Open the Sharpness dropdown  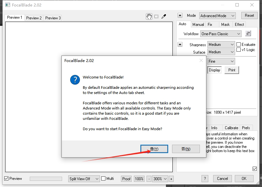click(221, 45)
